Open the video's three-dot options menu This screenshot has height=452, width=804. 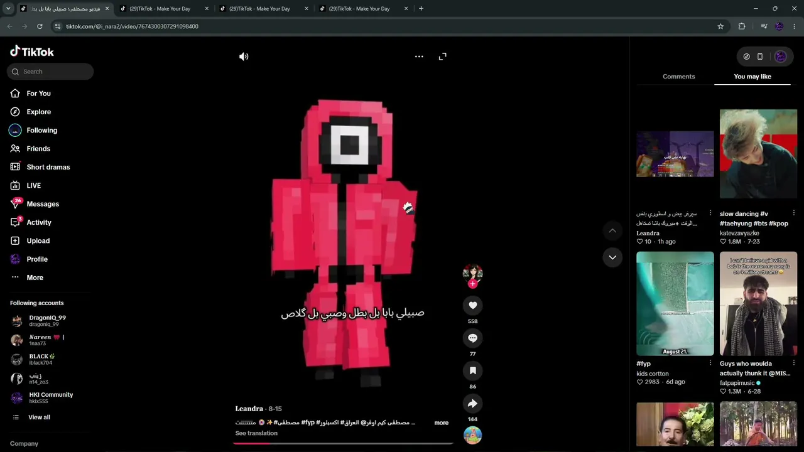tap(419, 56)
